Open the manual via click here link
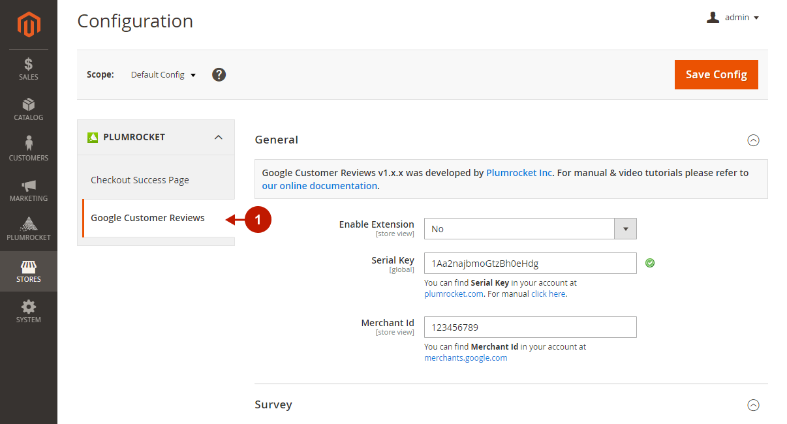787x424 pixels. [548, 294]
